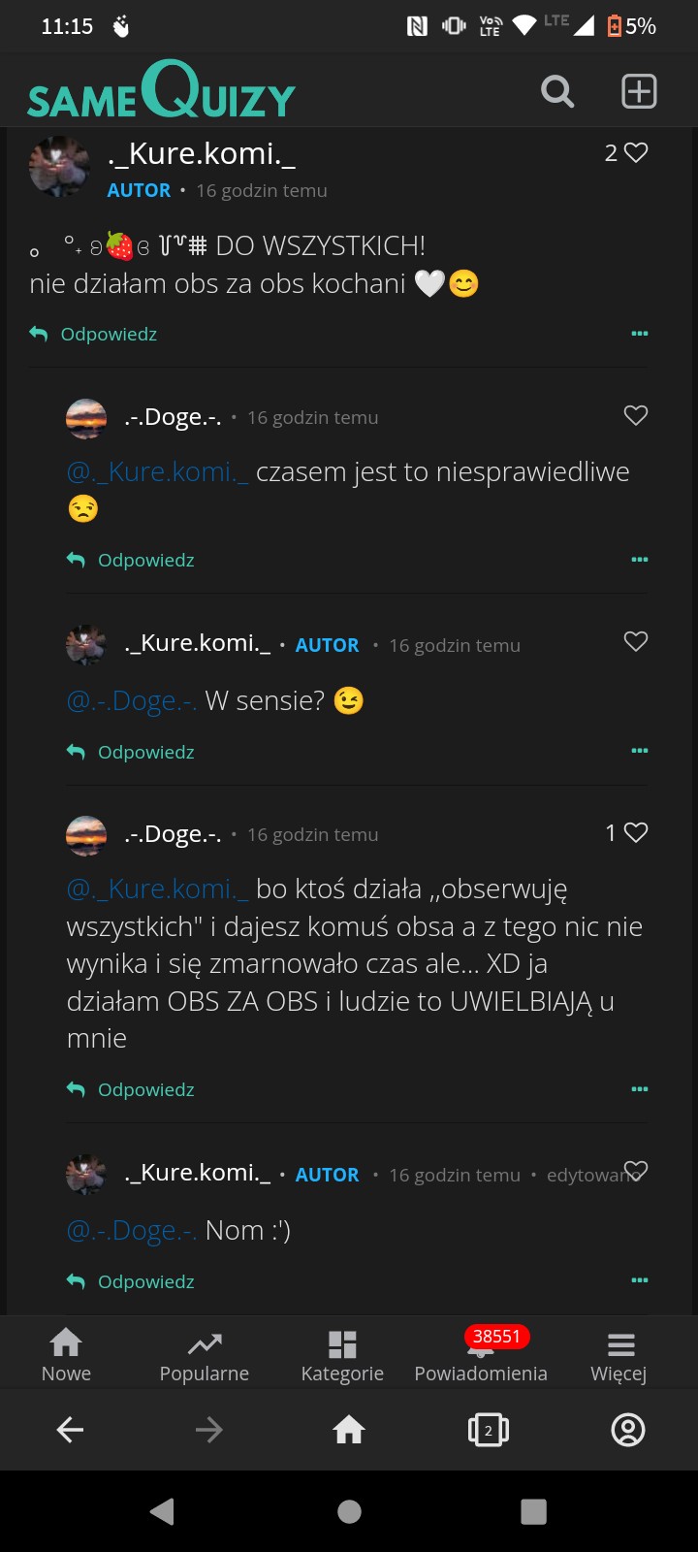The height and width of the screenshot is (1552, 698).
Task: Reply to the "DO WSZYSTKICH!" comment
Action: [x=94, y=334]
